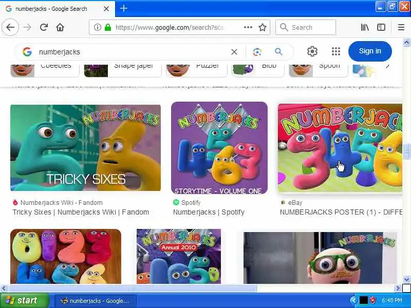Click the forward navigation arrow
This screenshot has width=411, height=308.
27,27
